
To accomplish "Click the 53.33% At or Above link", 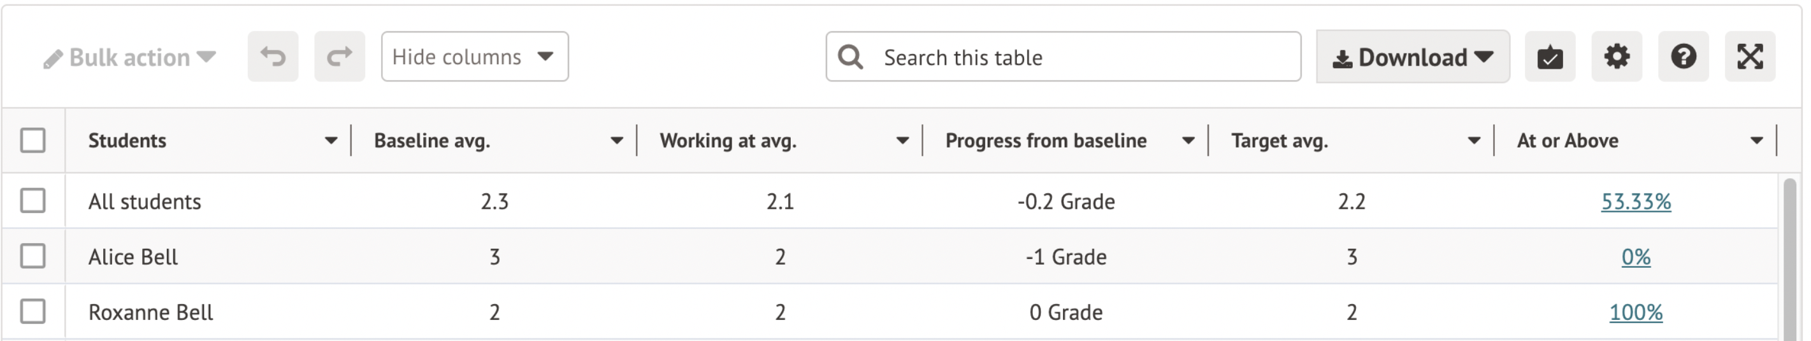I will click(1635, 202).
